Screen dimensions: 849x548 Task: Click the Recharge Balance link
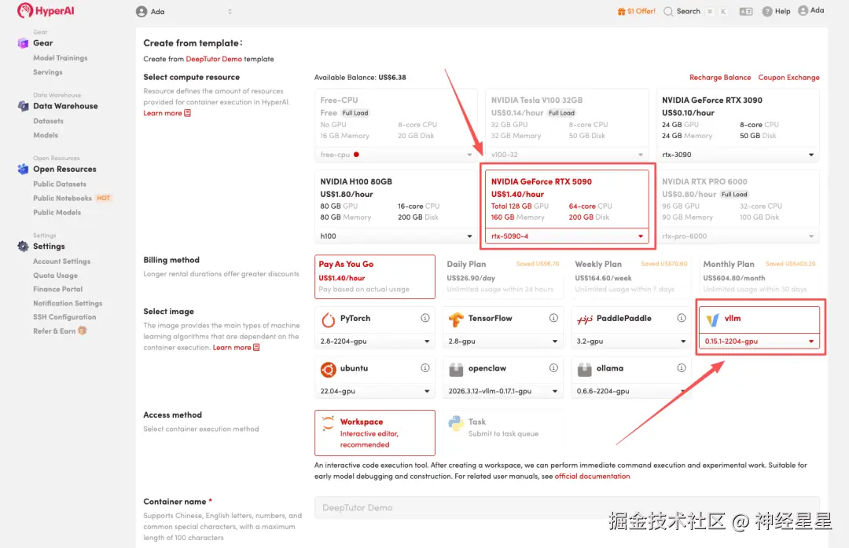[719, 78]
